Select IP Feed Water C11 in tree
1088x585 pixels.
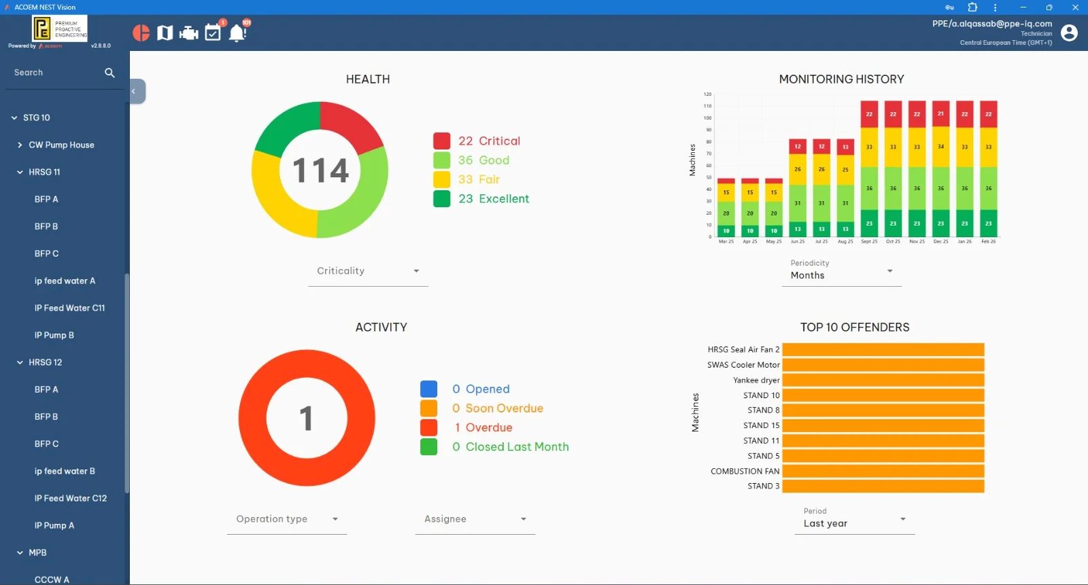(69, 308)
